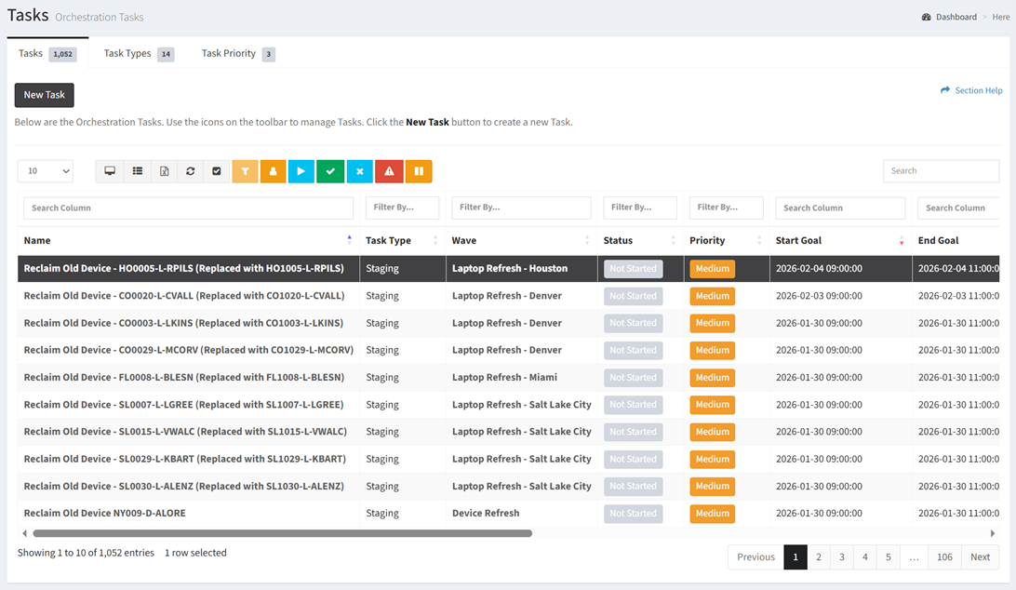Toggle the select-all checkbox toolbar icon
This screenshot has width=1016, height=590.
click(x=217, y=171)
